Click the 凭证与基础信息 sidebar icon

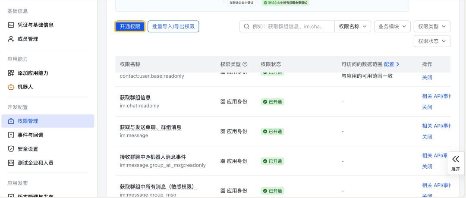pyautogui.click(x=11, y=25)
